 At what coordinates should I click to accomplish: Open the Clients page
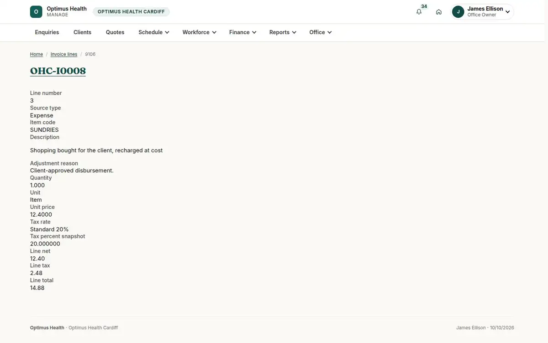click(83, 32)
